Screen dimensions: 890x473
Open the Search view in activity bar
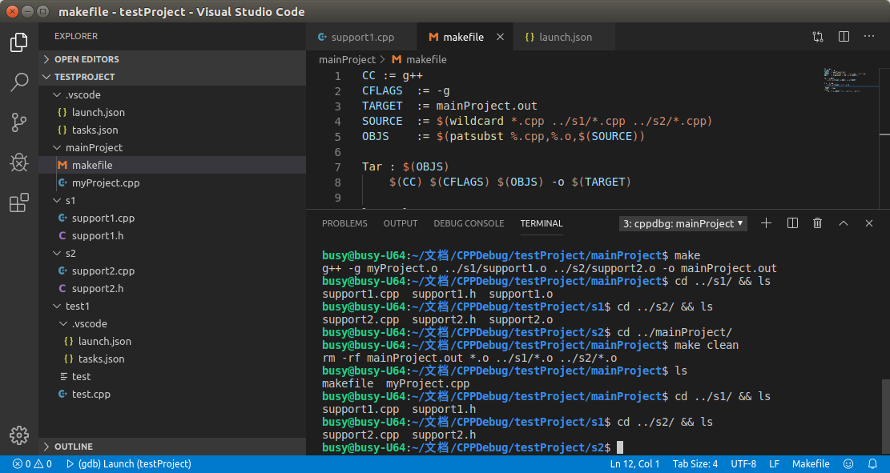point(18,82)
